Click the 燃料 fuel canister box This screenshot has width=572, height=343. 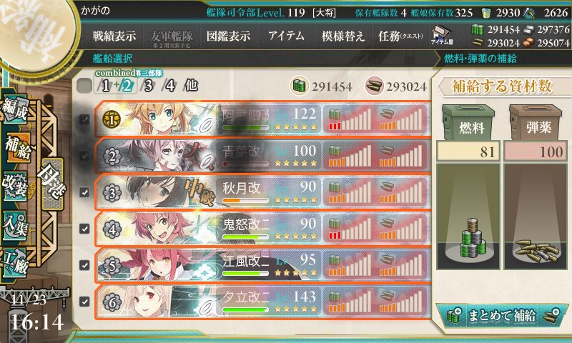[x=468, y=123]
